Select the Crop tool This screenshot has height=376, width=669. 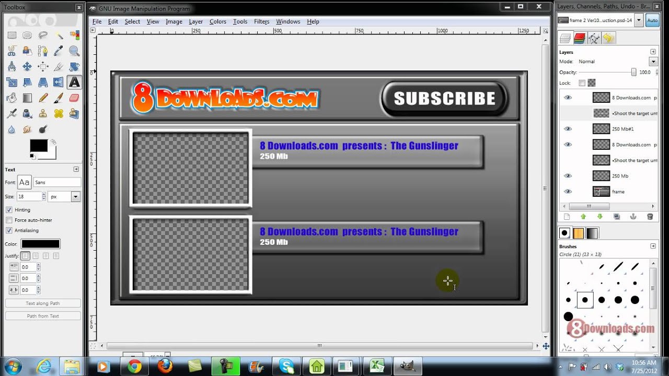pyautogui.click(x=59, y=67)
